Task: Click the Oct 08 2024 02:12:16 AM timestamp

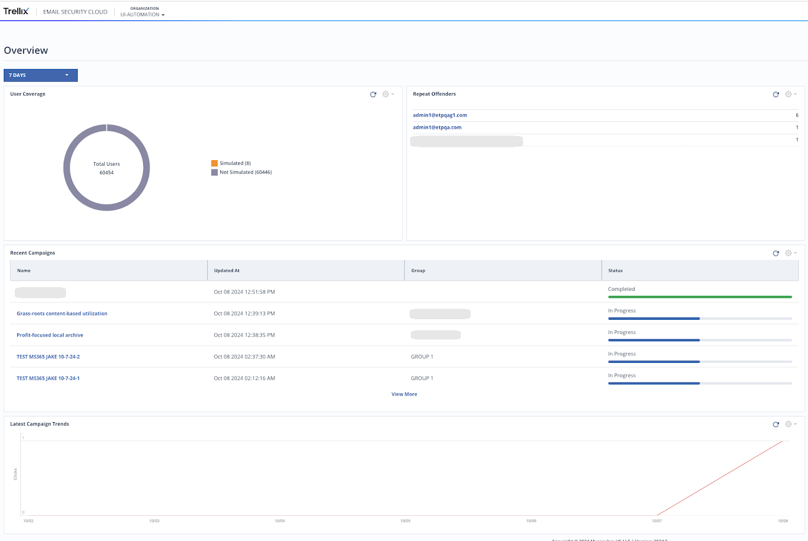Action: (x=244, y=378)
